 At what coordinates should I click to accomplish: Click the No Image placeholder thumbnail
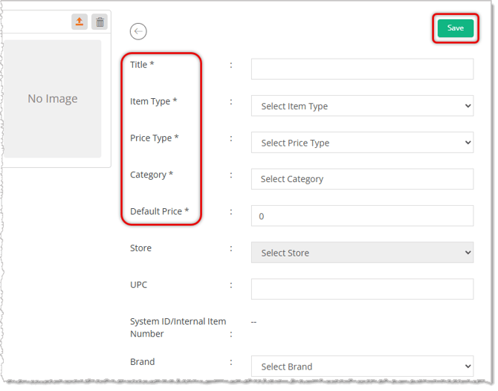(53, 99)
